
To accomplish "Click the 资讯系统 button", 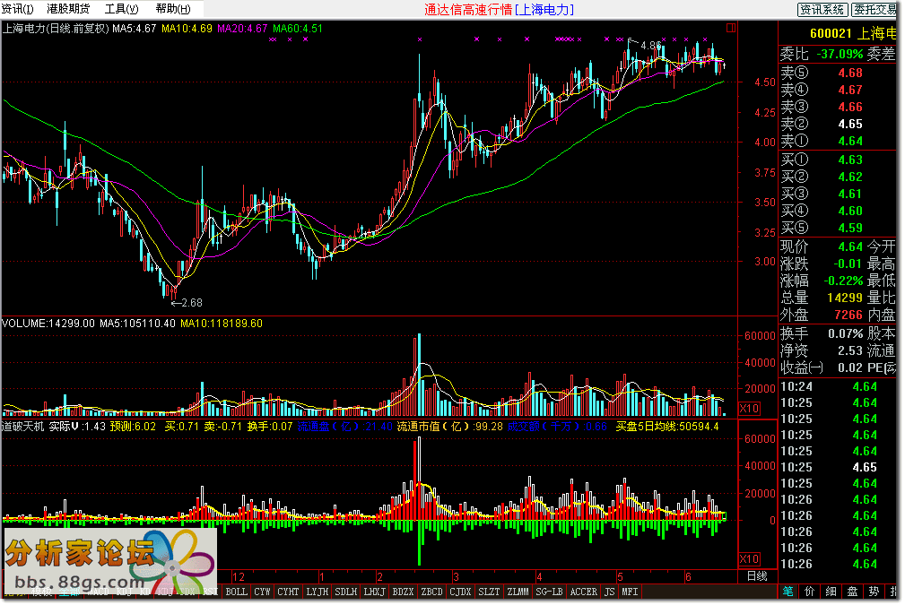I will coord(822,9).
